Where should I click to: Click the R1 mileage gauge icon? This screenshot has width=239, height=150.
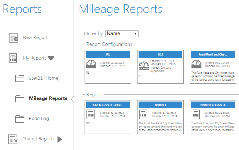91,64
